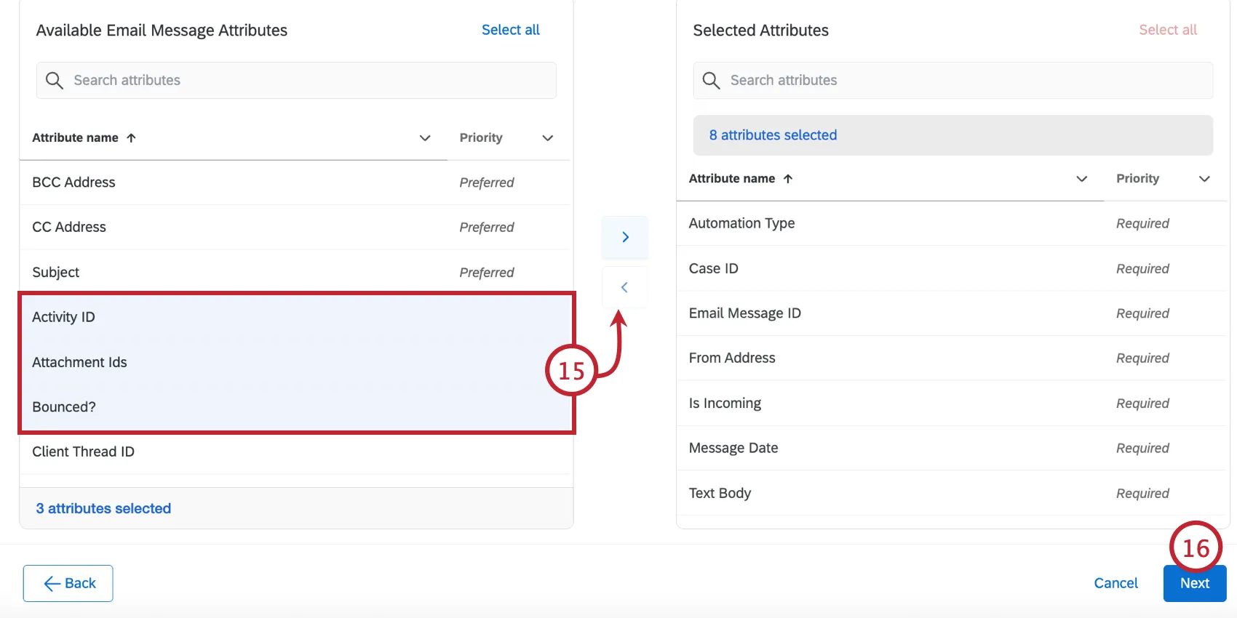Click magnifier icon in available attributes search

[55, 80]
